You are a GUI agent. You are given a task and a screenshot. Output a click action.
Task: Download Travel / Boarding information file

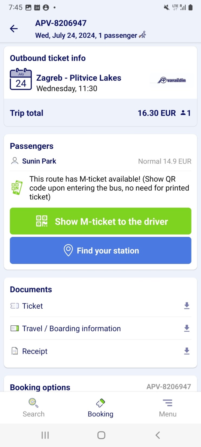tap(187, 328)
